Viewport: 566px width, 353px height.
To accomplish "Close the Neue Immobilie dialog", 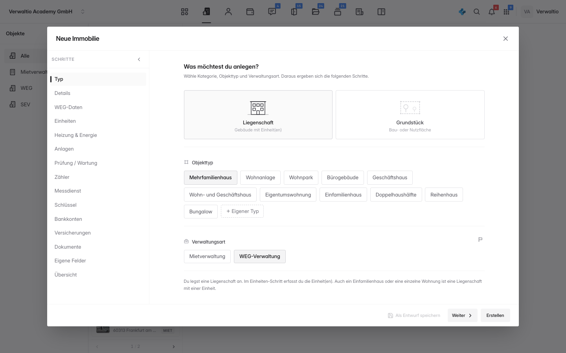I will (505, 38).
